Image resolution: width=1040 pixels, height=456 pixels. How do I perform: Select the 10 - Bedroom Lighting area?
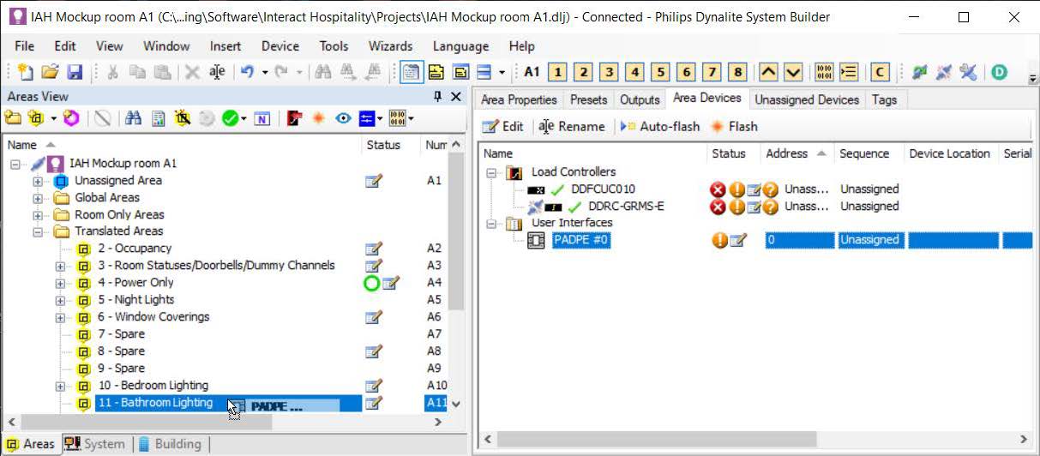[x=153, y=386]
